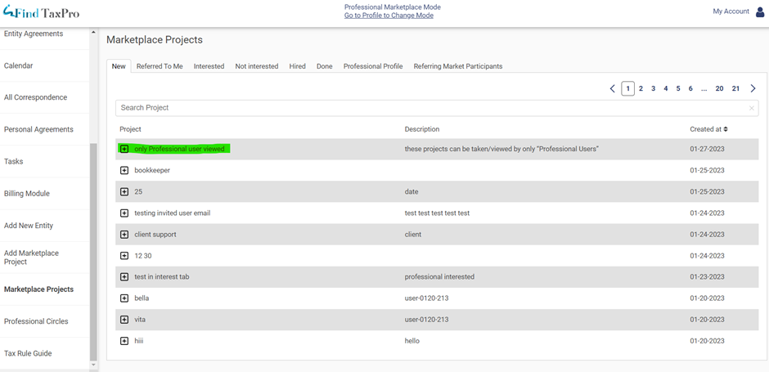
Task: Go to next page arrow
Action: (753, 88)
